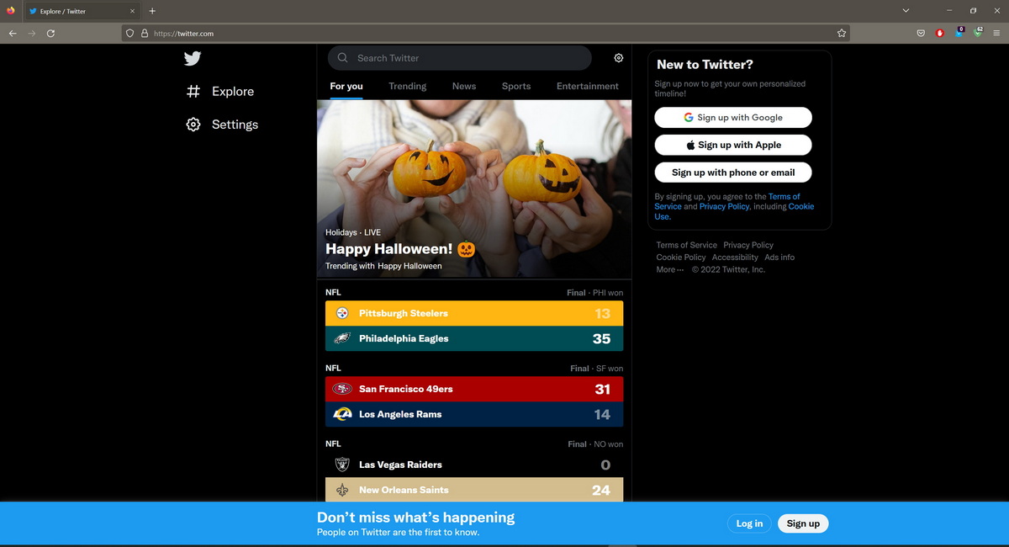Open Pittsburgh Steelers score row
Screen dimensions: 1009x547
474,313
